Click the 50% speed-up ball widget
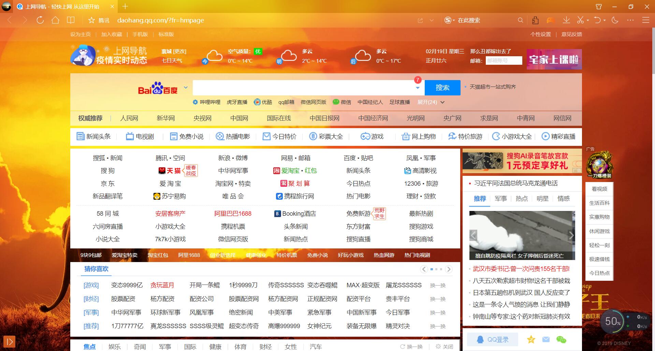This screenshot has width=655, height=351. [x=613, y=321]
